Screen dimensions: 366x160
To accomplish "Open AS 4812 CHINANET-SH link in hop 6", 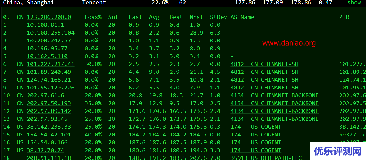I will point(264,64).
